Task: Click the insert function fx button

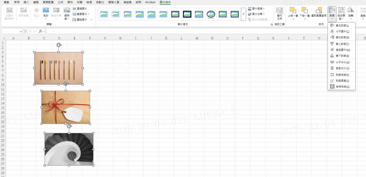Action: (41, 31)
